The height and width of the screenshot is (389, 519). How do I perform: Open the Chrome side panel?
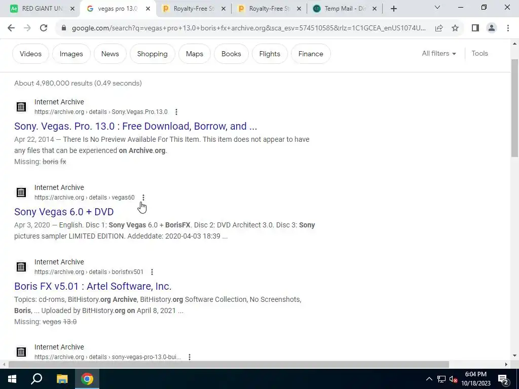(x=475, y=28)
